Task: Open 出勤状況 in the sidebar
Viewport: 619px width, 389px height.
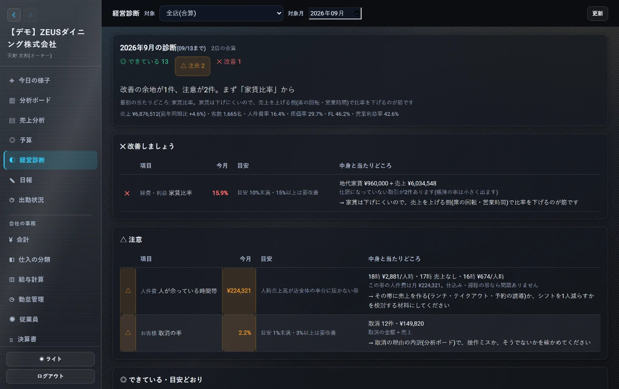Action: [x=51, y=200]
